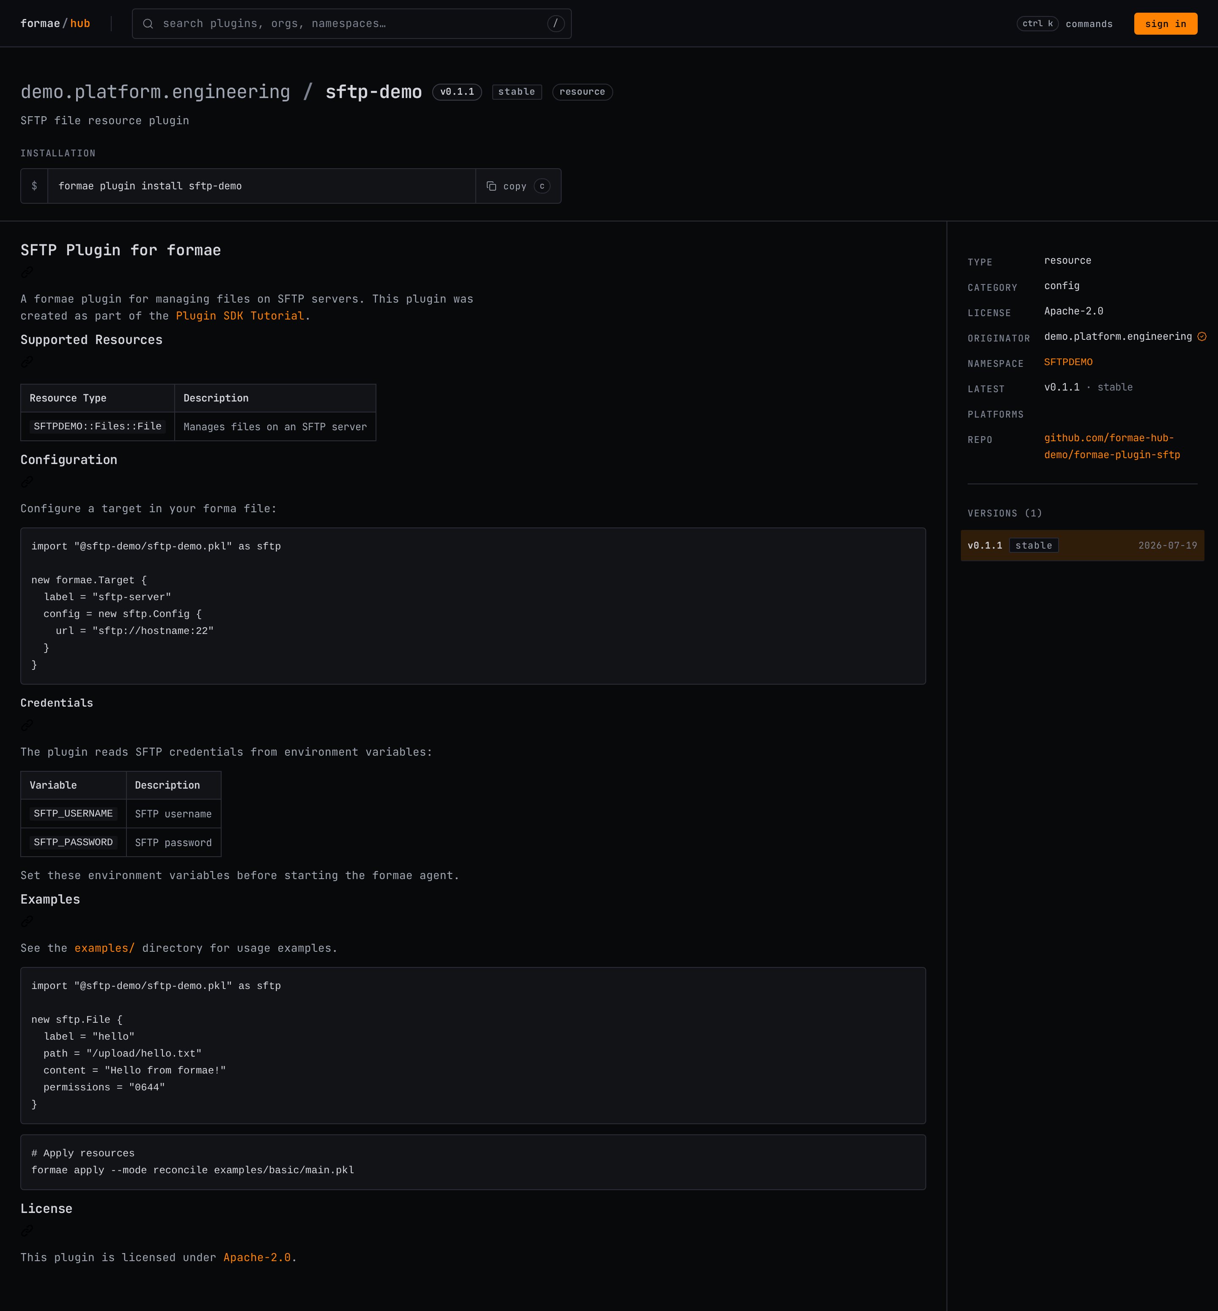Screen dimensions: 1218x1311
Task: Click the sign in button
Action: (x=1165, y=24)
